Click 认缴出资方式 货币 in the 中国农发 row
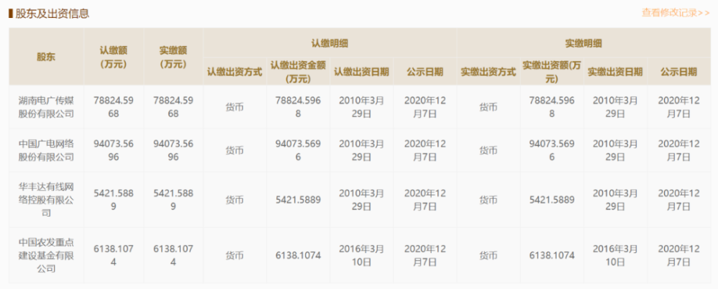Screen dimensions: 718x289 point(235,255)
